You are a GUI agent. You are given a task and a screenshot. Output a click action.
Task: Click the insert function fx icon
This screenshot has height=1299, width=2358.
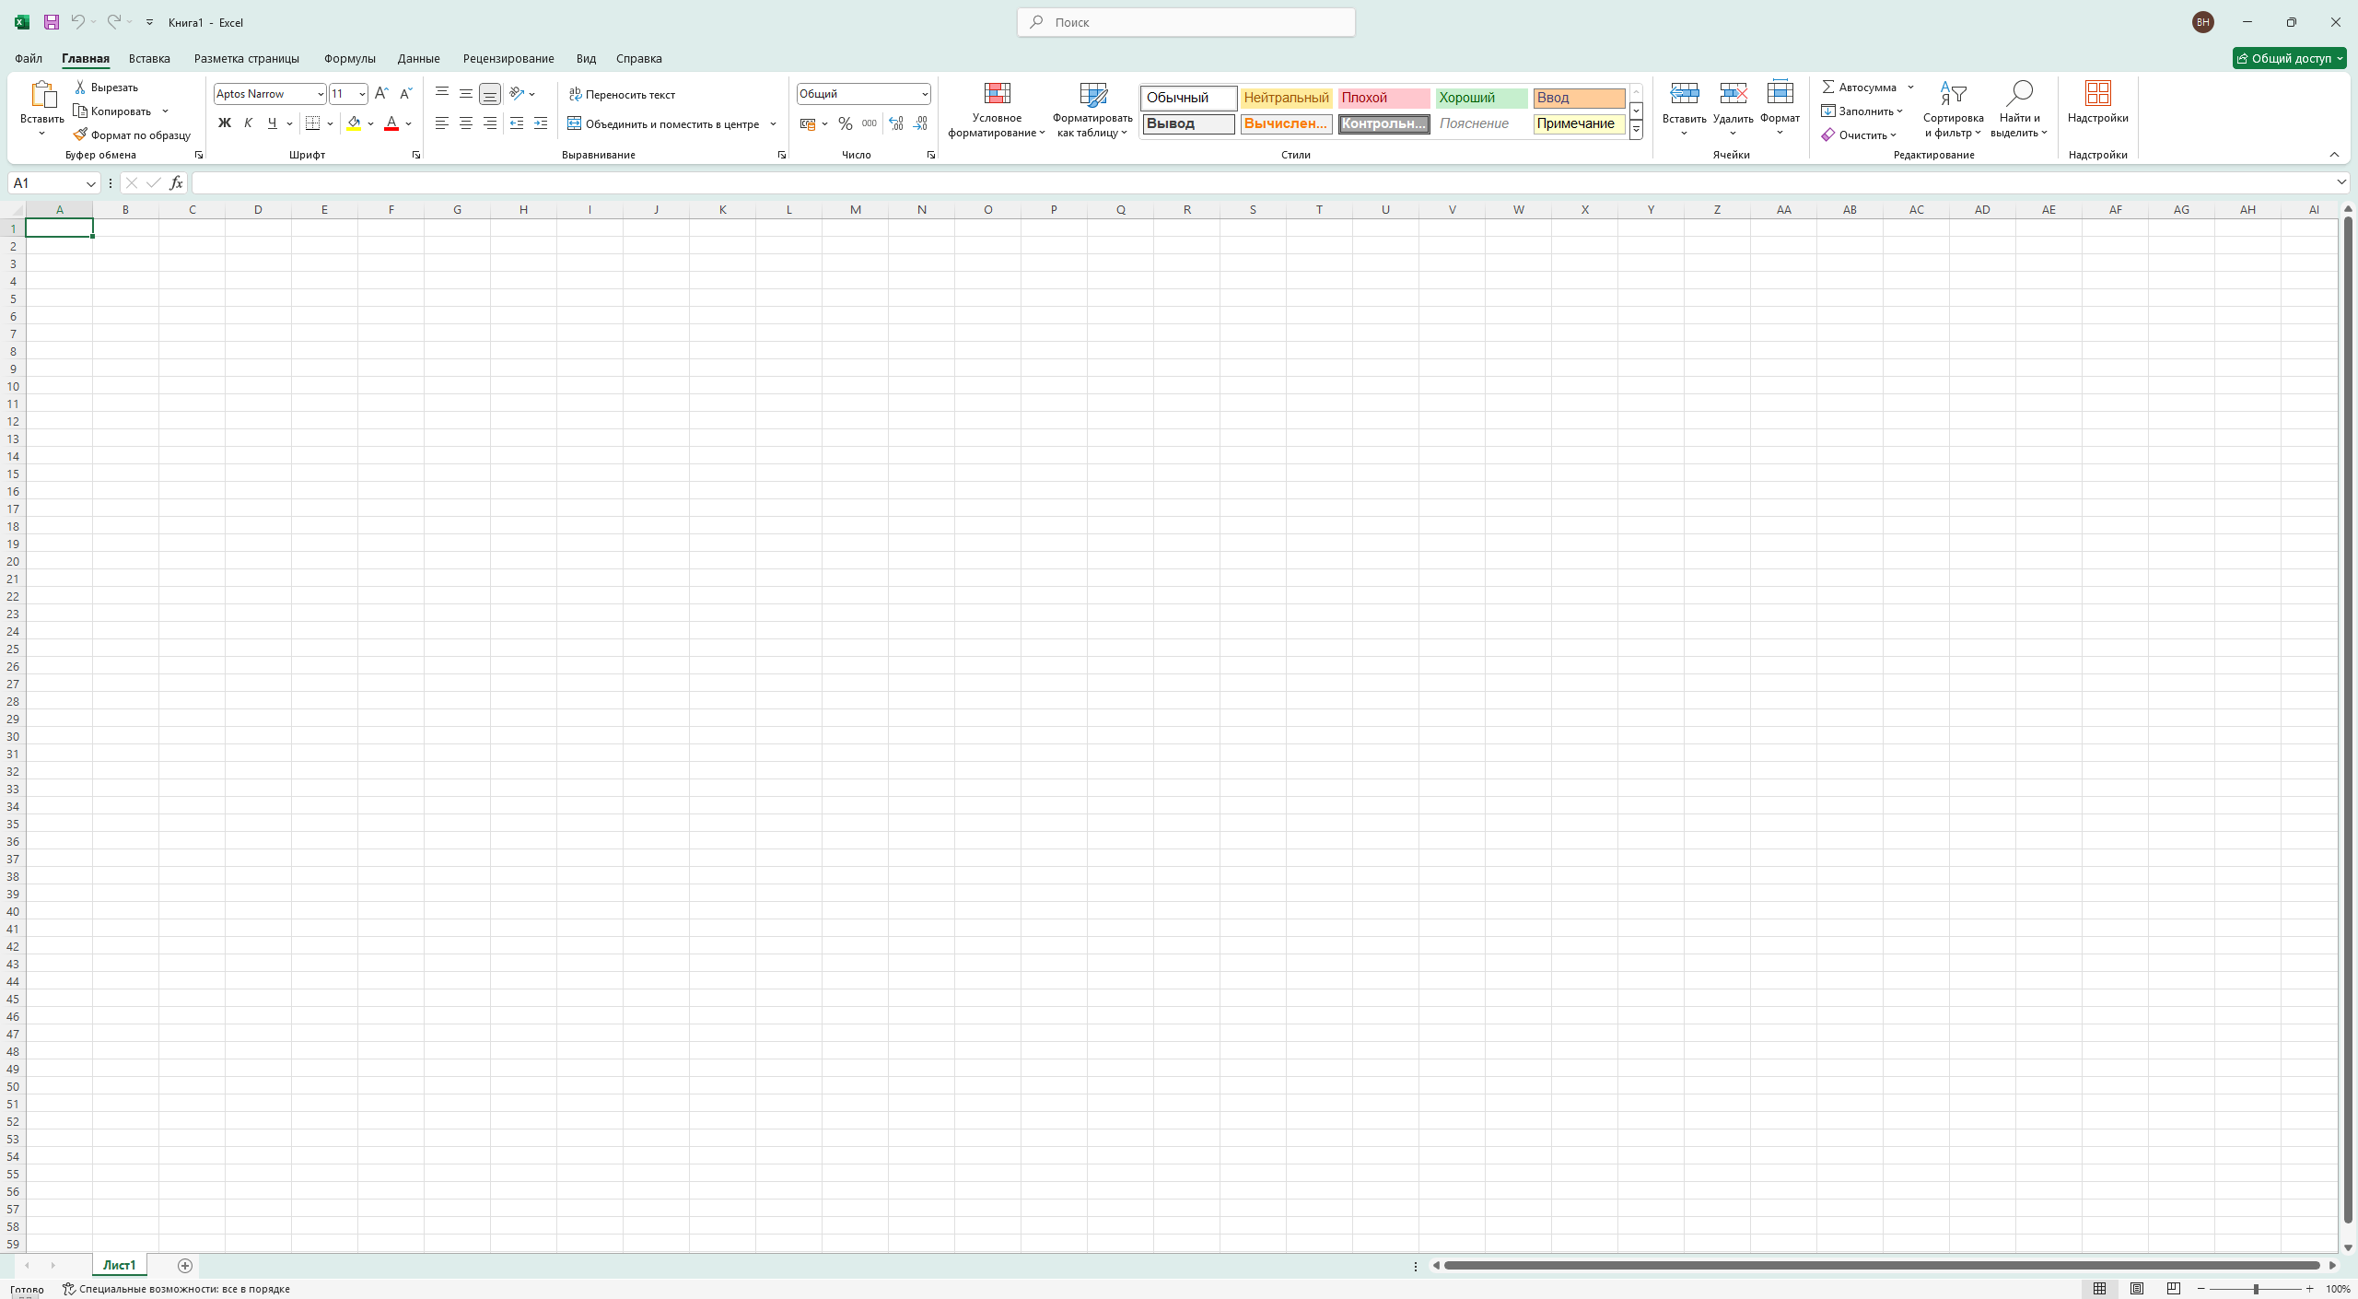click(176, 183)
